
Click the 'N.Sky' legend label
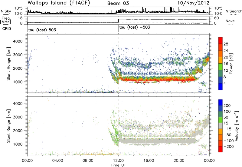(x=6, y=11)
